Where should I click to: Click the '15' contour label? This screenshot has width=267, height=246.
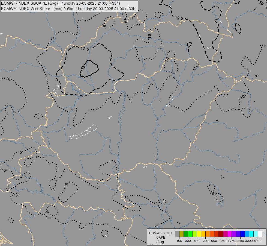(x=83, y=67)
